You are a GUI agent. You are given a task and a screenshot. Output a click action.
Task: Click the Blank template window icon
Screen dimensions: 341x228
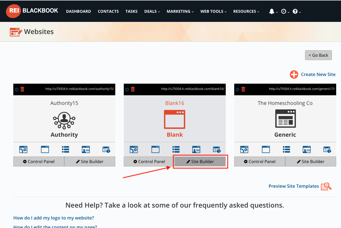pyautogui.click(x=175, y=119)
